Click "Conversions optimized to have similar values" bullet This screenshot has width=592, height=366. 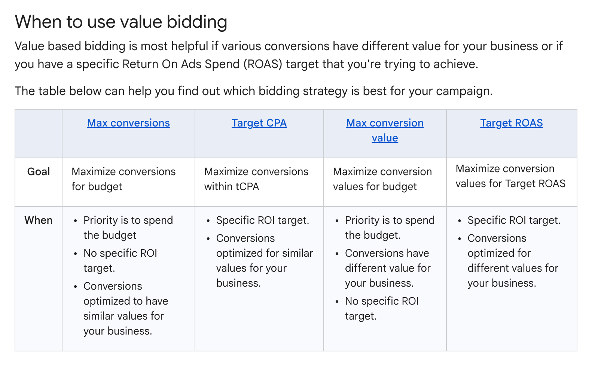[125, 308]
